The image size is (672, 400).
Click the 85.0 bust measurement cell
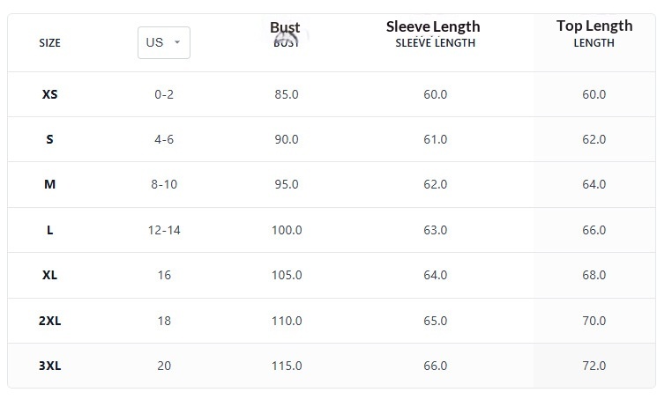(287, 94)
